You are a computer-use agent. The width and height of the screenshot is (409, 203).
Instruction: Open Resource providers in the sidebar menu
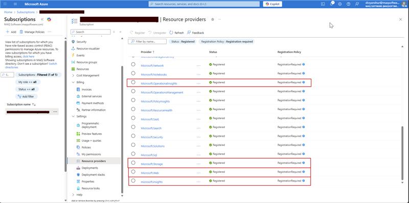pos(94,161)
